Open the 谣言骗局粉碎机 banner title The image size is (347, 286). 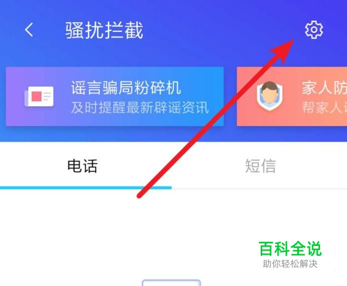point(126,88)
